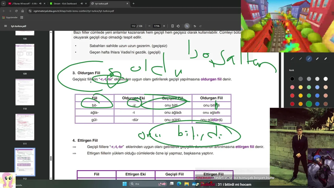The width and height of the screenshot is (334, 188).
Task: Rotate the PDF counterclockwise
Action: tap(178, 26)
